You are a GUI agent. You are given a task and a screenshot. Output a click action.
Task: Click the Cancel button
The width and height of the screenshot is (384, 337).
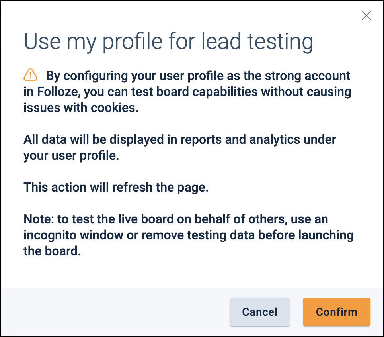259,312
